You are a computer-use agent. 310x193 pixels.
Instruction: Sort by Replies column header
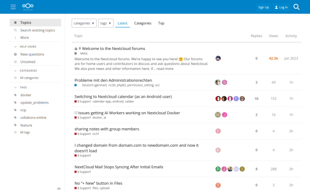[256, 36]
